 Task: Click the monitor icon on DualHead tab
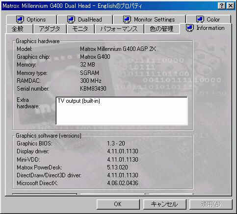71,20
